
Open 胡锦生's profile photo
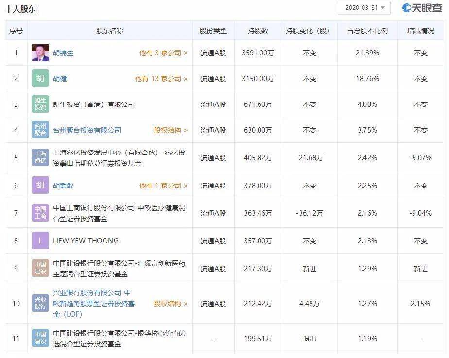[x=39, y=52]
